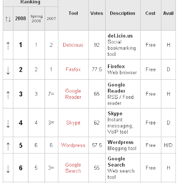Select the Spring 2008 column header

click(36, 18)
